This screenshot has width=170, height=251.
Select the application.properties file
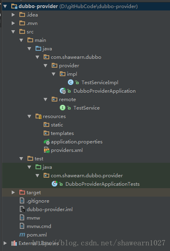(77, 142)
